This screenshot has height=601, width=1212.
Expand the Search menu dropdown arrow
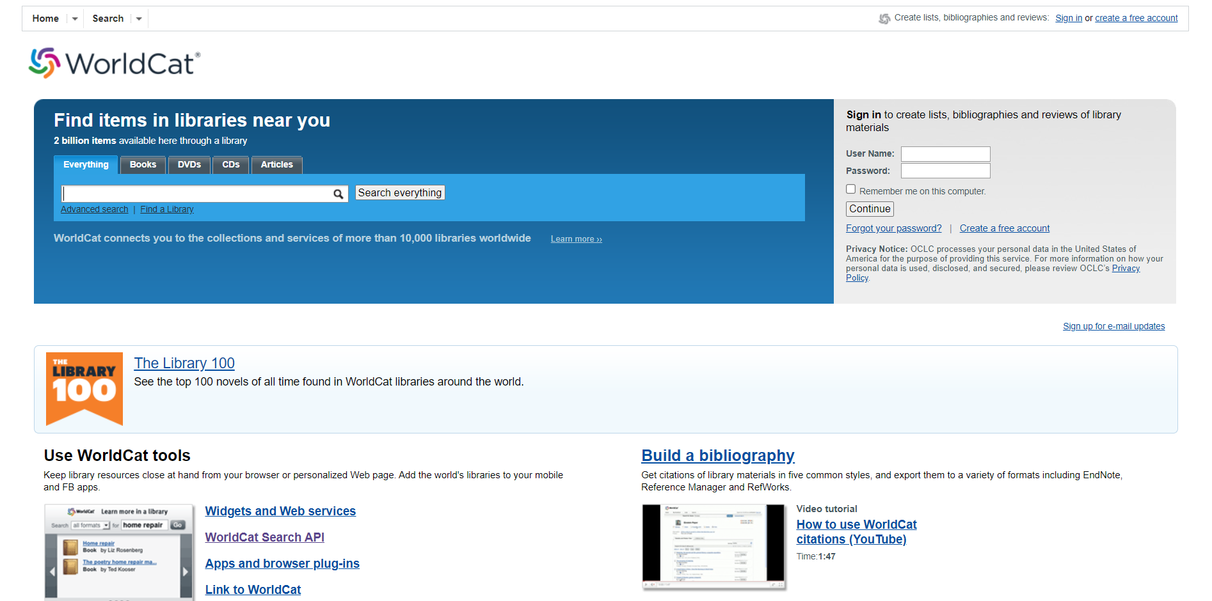[139, 19]
